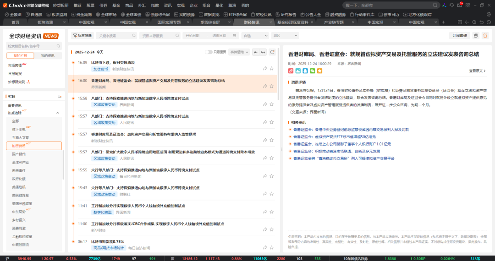Share article via green WeChat icon
The image size is (495, 261).
(x=313, y=71)
